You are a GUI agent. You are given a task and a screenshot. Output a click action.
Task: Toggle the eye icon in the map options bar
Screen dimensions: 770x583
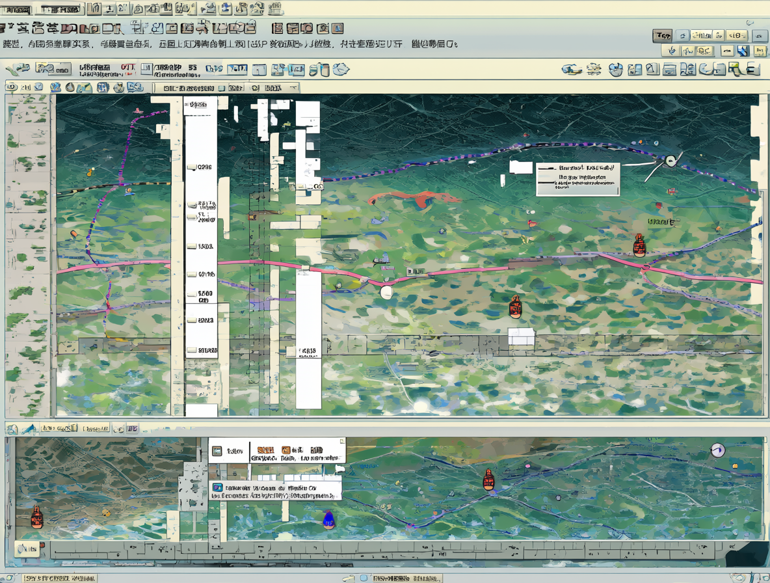click(x=11, y=87)
